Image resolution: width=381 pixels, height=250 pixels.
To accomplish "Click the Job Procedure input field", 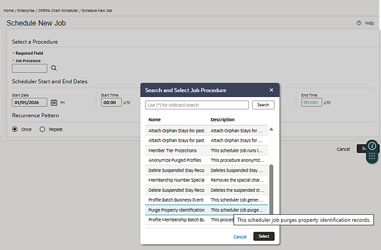I will 29,68.
